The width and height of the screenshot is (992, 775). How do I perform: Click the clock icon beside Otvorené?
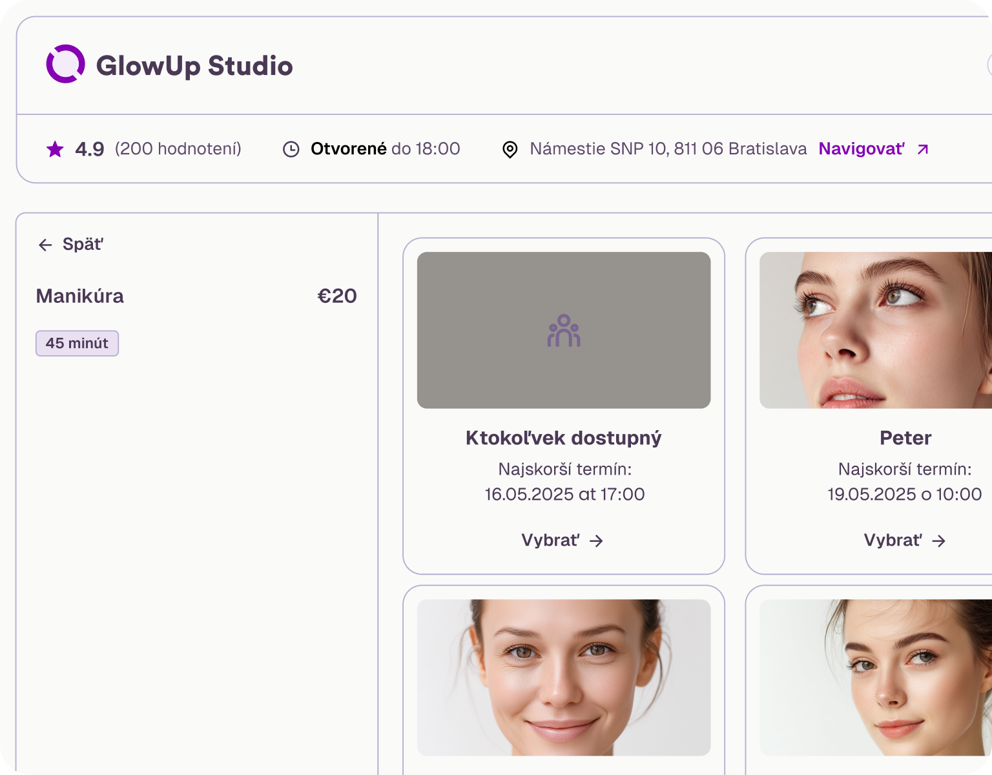pyautogui.click(x=292, y=149)
